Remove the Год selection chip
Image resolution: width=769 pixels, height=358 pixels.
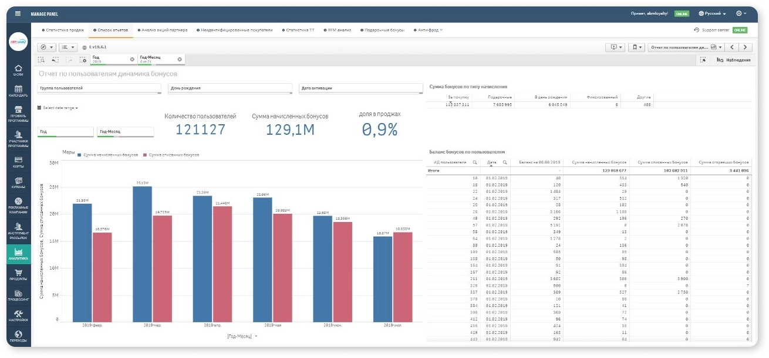coord(132,59)
